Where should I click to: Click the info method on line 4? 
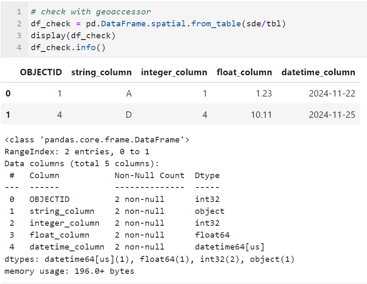[x=84, y=47]
